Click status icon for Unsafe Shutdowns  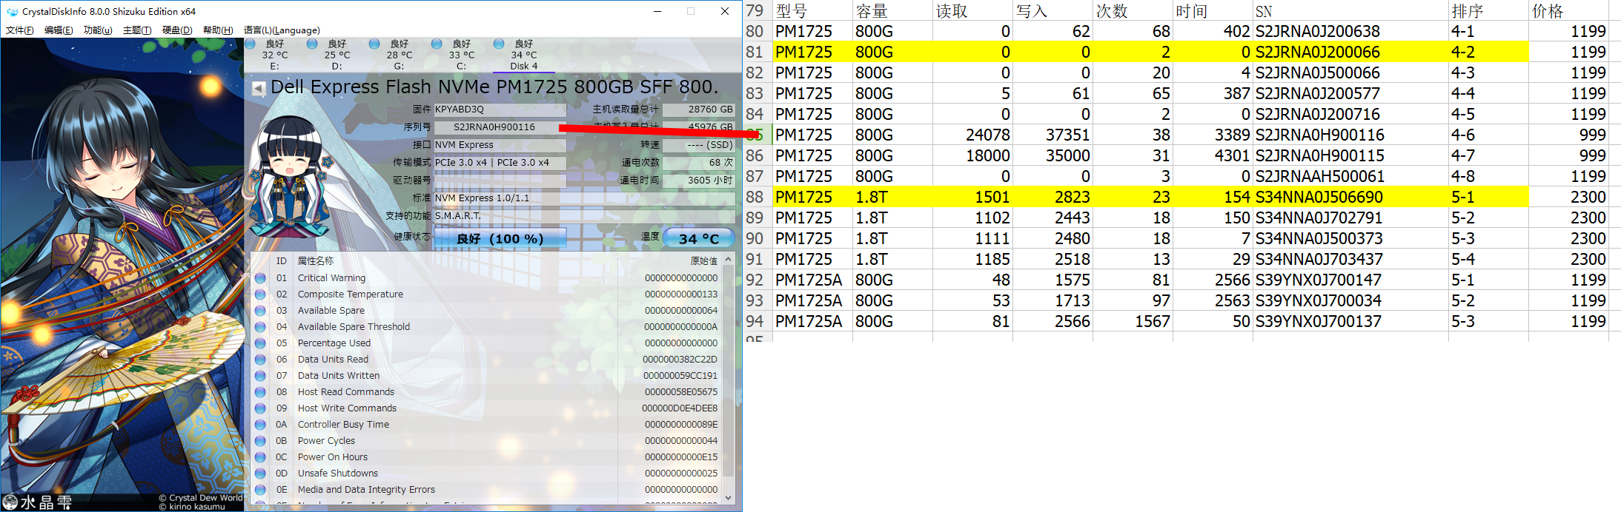260,474
